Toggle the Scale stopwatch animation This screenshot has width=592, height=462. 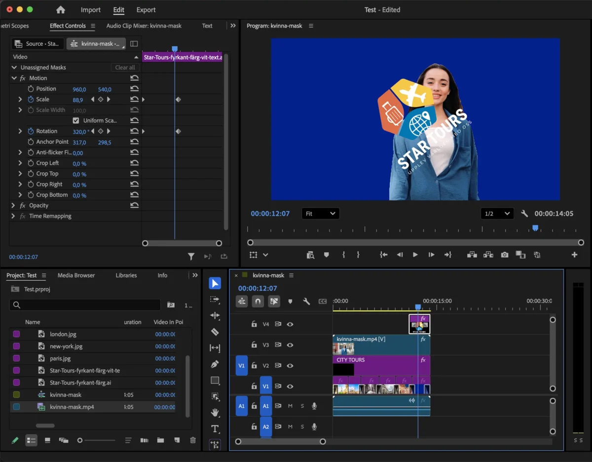tap(31, 99)
